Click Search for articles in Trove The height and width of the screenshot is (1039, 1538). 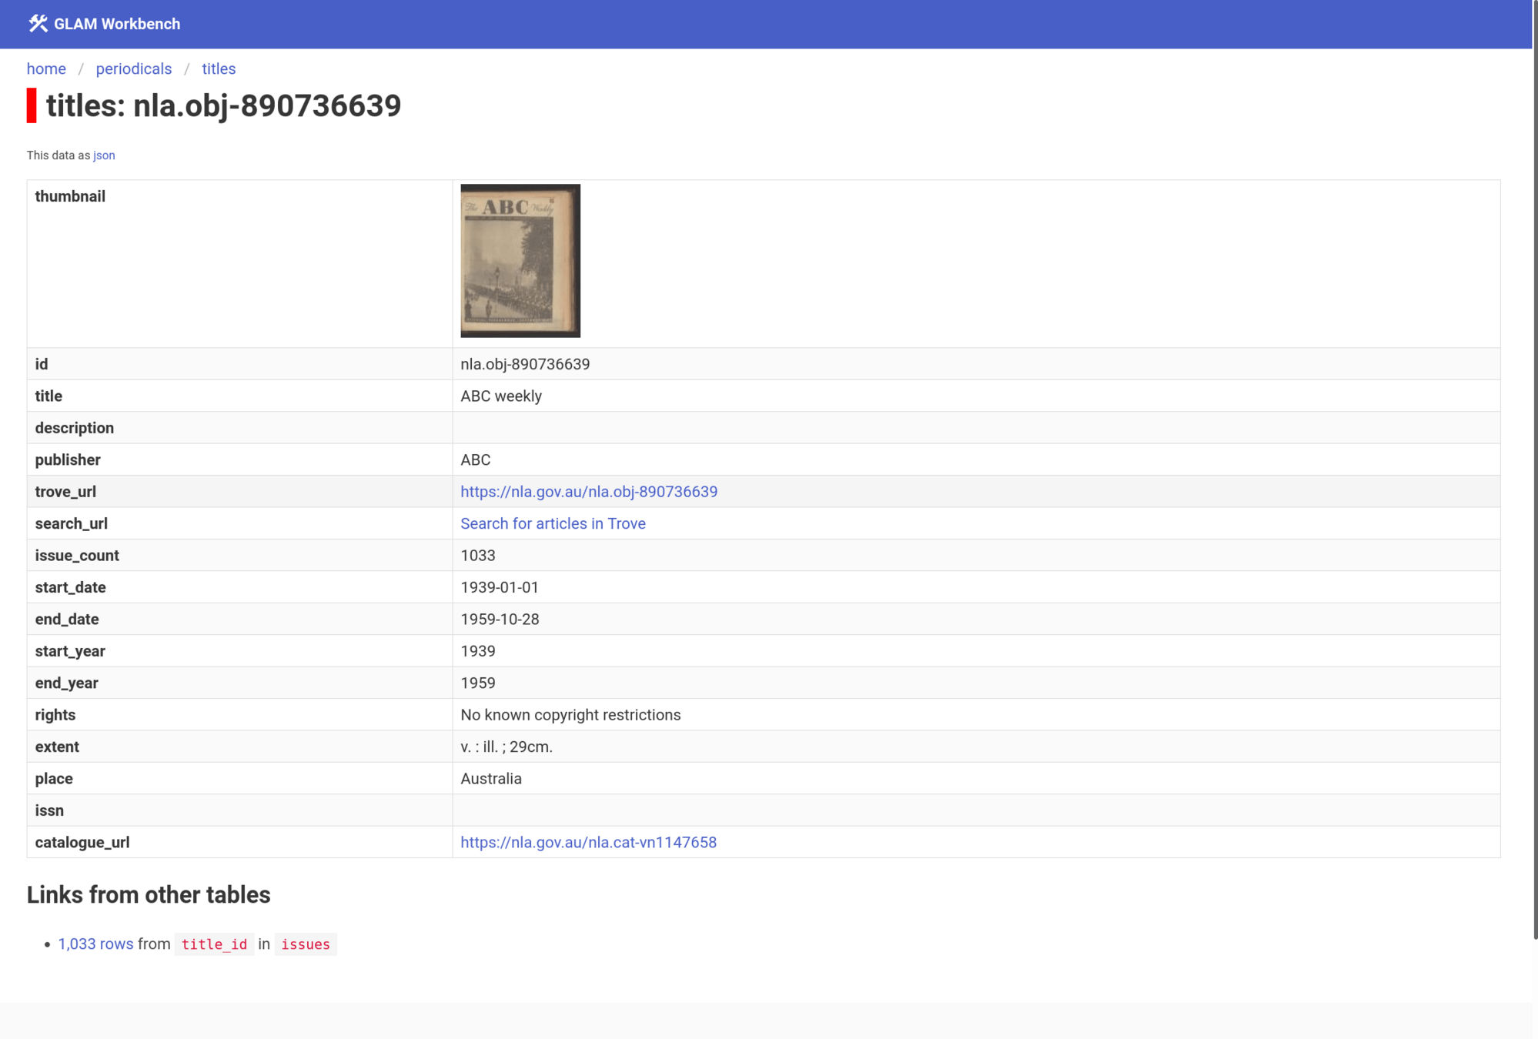(x=553, y=523)
